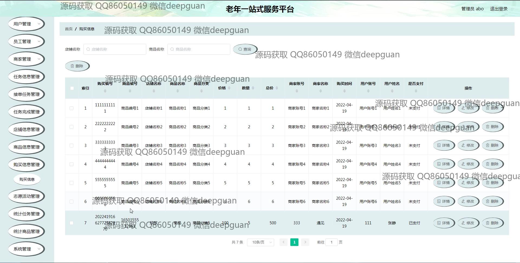Sort by price column arrows
This screenshot has width=520, height=263.
(x=229, y=88)
